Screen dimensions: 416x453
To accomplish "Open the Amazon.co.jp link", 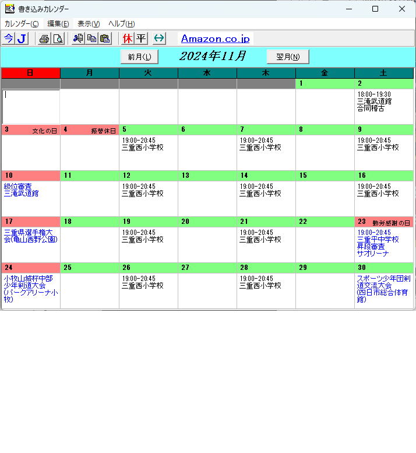I will (215, 39).
